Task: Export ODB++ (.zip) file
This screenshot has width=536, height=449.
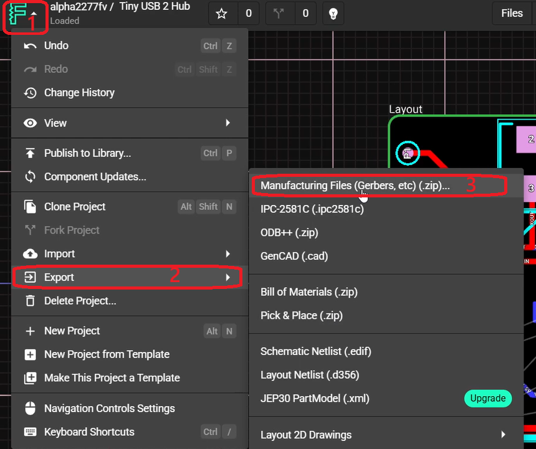Action: pyautogui.click(x=386, y=232)
